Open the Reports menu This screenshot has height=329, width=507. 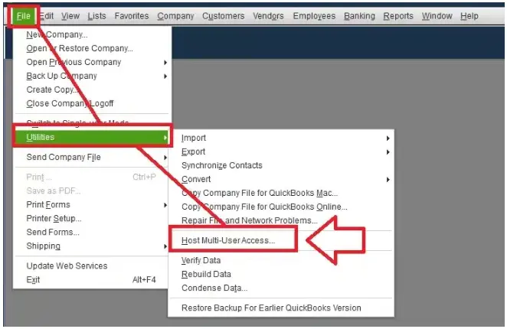coord(398,16)
